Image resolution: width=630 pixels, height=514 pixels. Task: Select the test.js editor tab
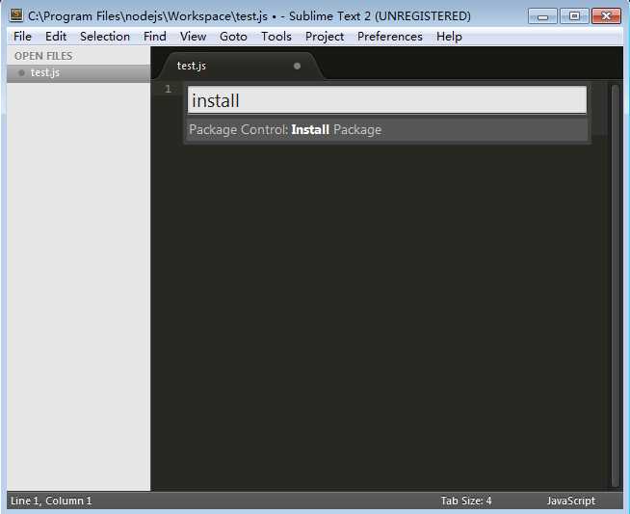tap(241, 66)
